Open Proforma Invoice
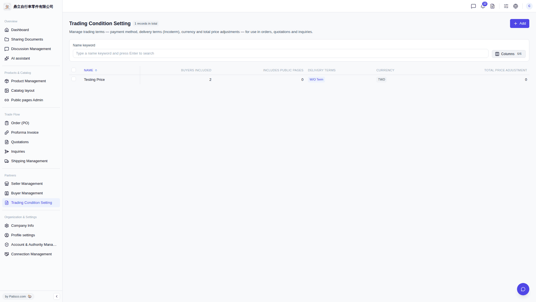This screenshot has width=536, height=302. pyautogui.click(x=31, y=133)
